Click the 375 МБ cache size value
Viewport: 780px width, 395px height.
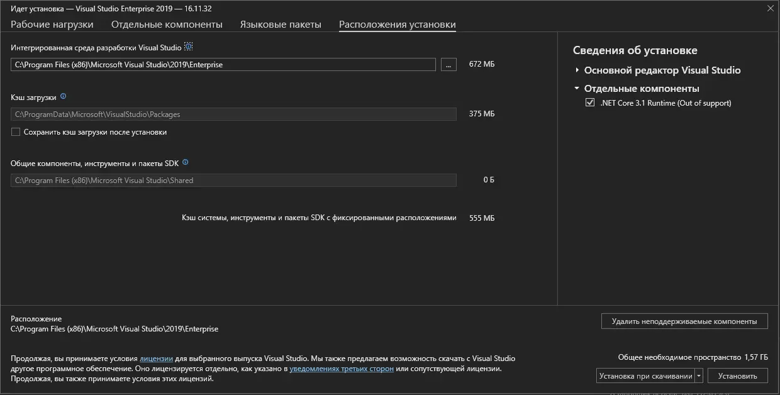click(x=482, y=114)
